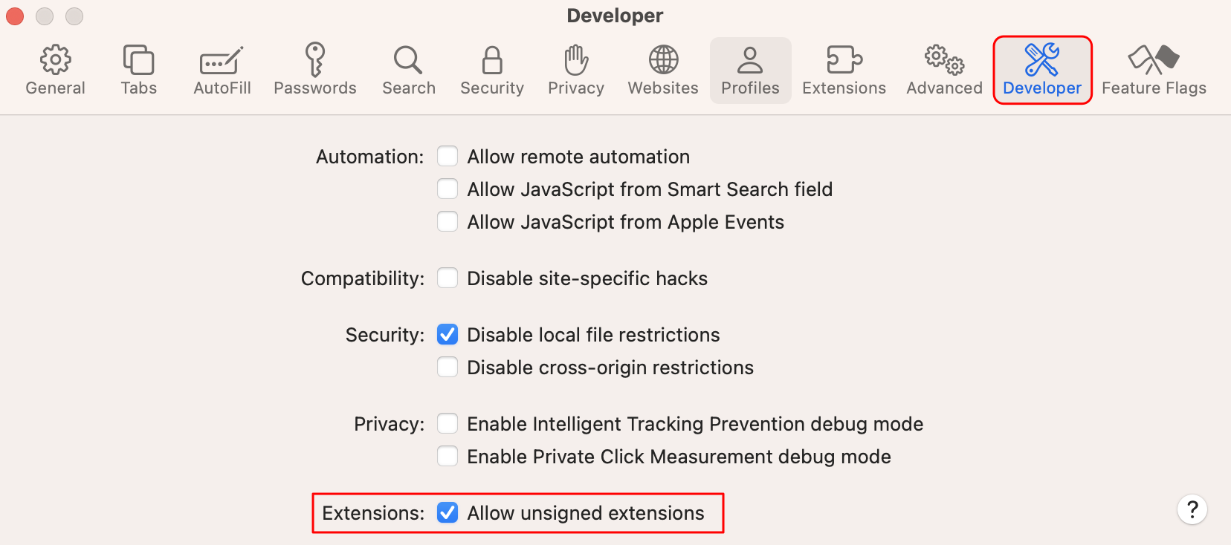Check Allow JavaScript from Smart Search field
This screenshot has width=1231, height=545.
click(448, 189)
